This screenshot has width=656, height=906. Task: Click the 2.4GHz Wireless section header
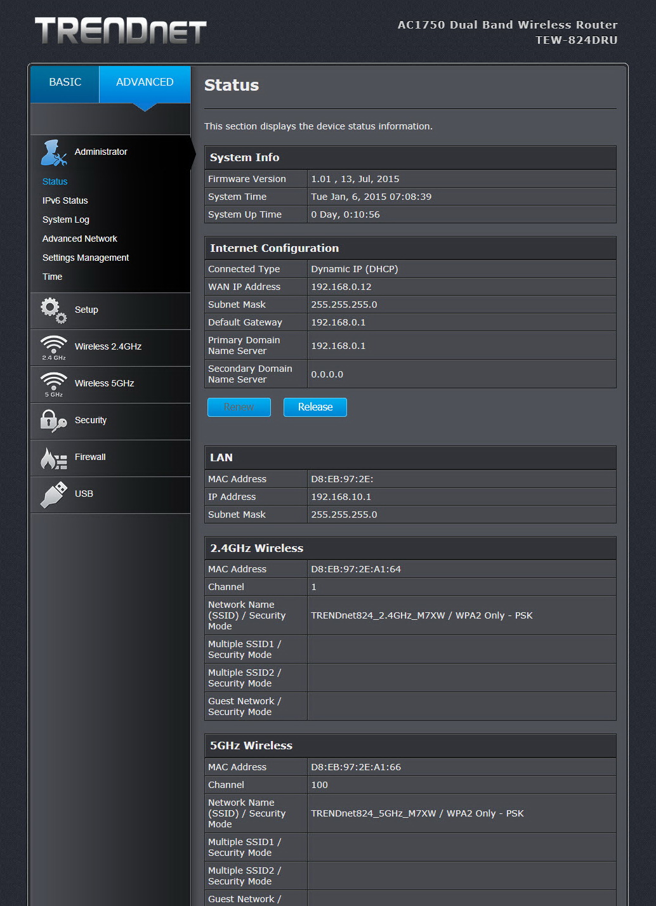(410, 548)
